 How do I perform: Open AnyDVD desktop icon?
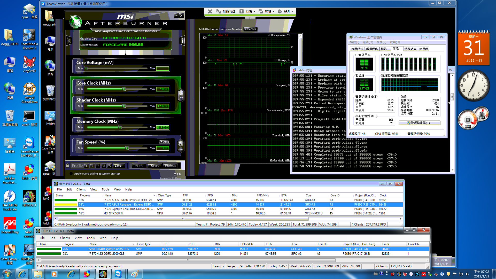tap(29, 65)
